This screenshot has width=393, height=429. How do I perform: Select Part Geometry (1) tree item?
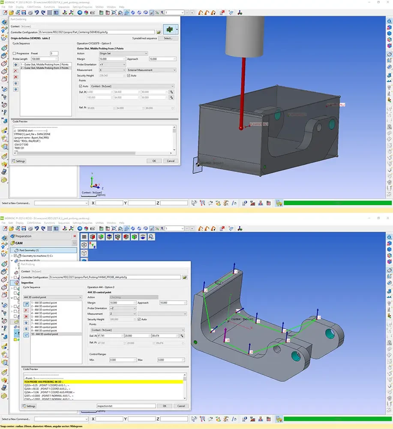pos(43,251)
